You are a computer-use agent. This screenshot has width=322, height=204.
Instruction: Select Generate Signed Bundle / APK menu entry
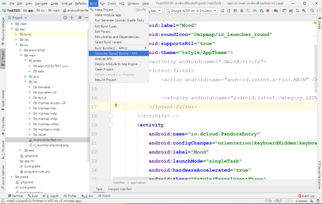point(117,53)
